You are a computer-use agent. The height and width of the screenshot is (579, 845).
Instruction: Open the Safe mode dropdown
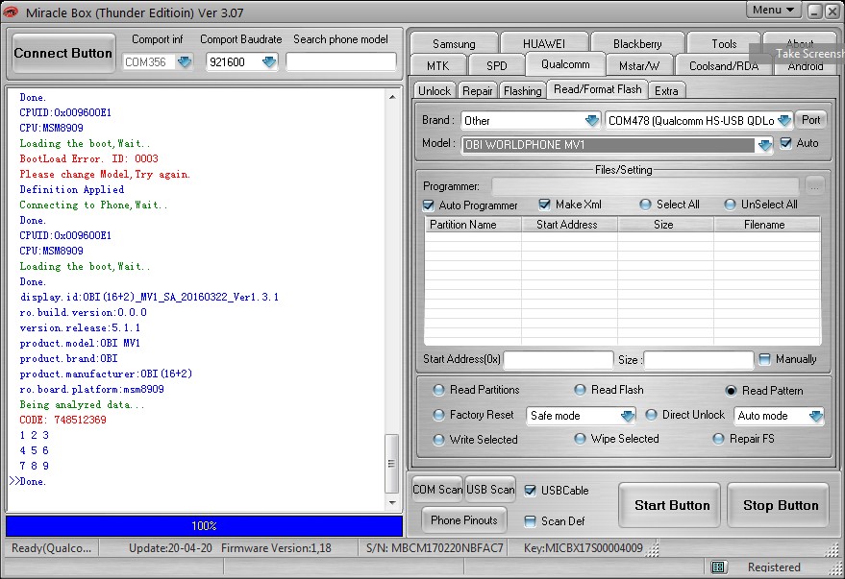[628, 416]
